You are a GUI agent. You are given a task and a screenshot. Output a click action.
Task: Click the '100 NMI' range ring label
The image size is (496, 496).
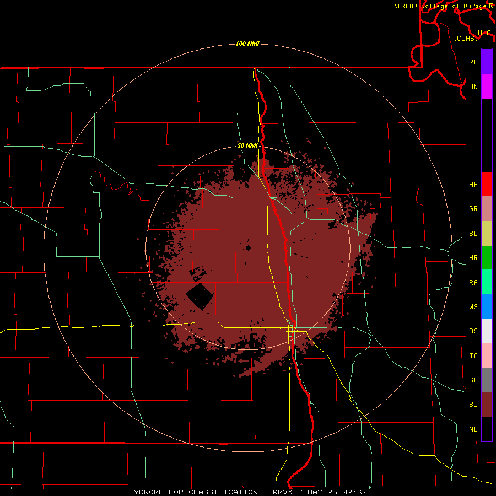(x=247, y=44)
